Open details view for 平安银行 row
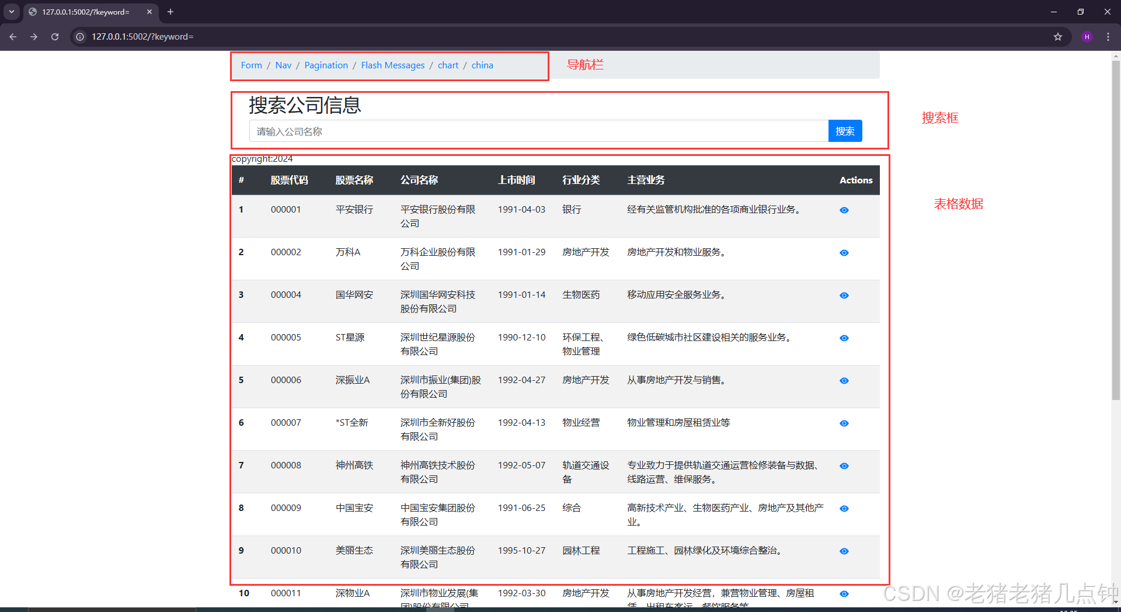The width and height of the screenshot is (1121, 612). [x=844, y=210]
